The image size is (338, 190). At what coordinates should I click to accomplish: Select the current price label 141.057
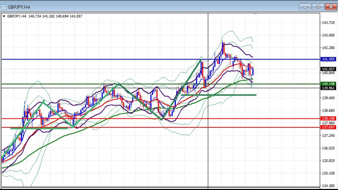[328, 69]
